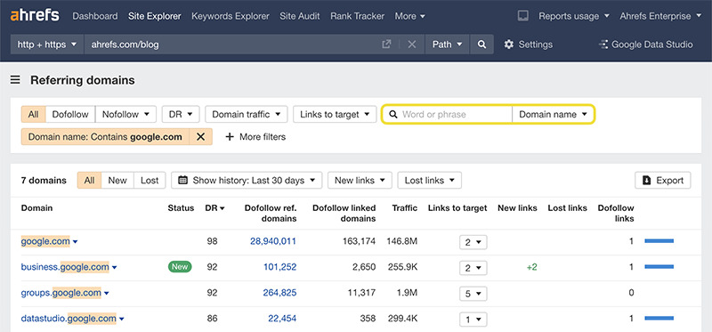The height and width of the screenshot is (332, 712).
Task: Open Keywords Explorer
Action: click(x=231, y=16)
